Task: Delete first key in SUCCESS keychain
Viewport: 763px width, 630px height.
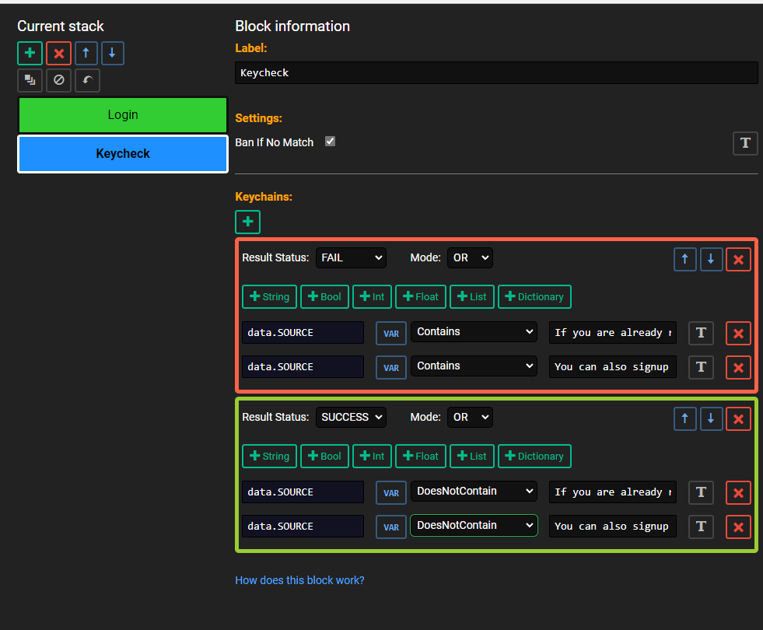Action: point(738,493)
